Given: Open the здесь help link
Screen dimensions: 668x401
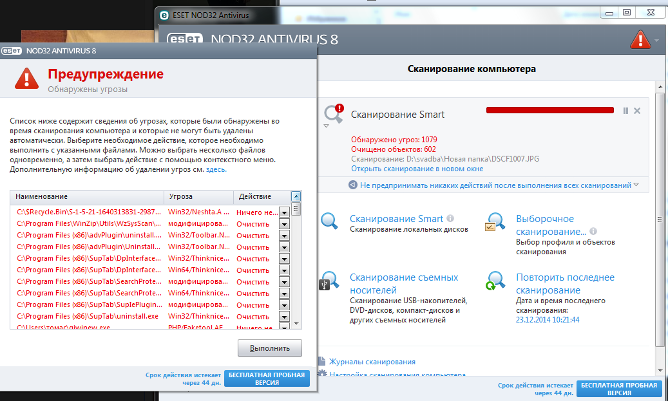Looking at the screenshot, I should (216, 169).
